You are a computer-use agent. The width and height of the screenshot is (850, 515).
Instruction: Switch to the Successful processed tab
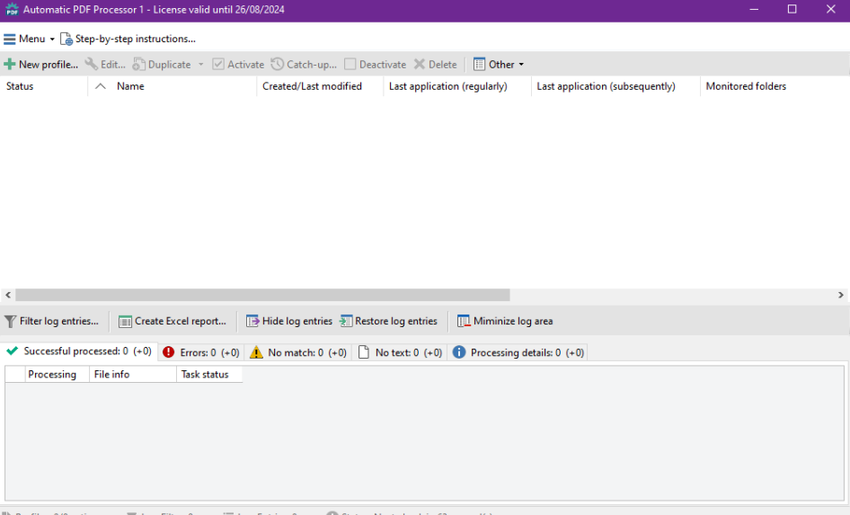79,351
